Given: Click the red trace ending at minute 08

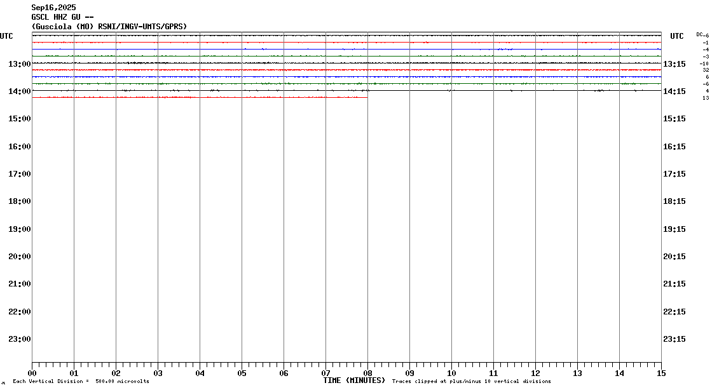Looking at the screenshot, I should pos(200,98).
